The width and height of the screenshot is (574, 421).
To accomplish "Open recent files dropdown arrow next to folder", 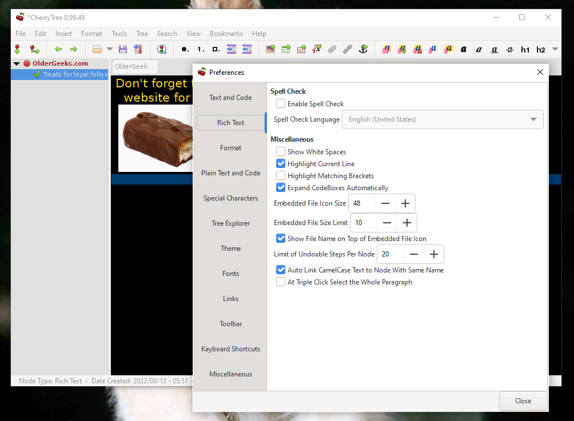I will pyautogui.click(x=109, y=49).
